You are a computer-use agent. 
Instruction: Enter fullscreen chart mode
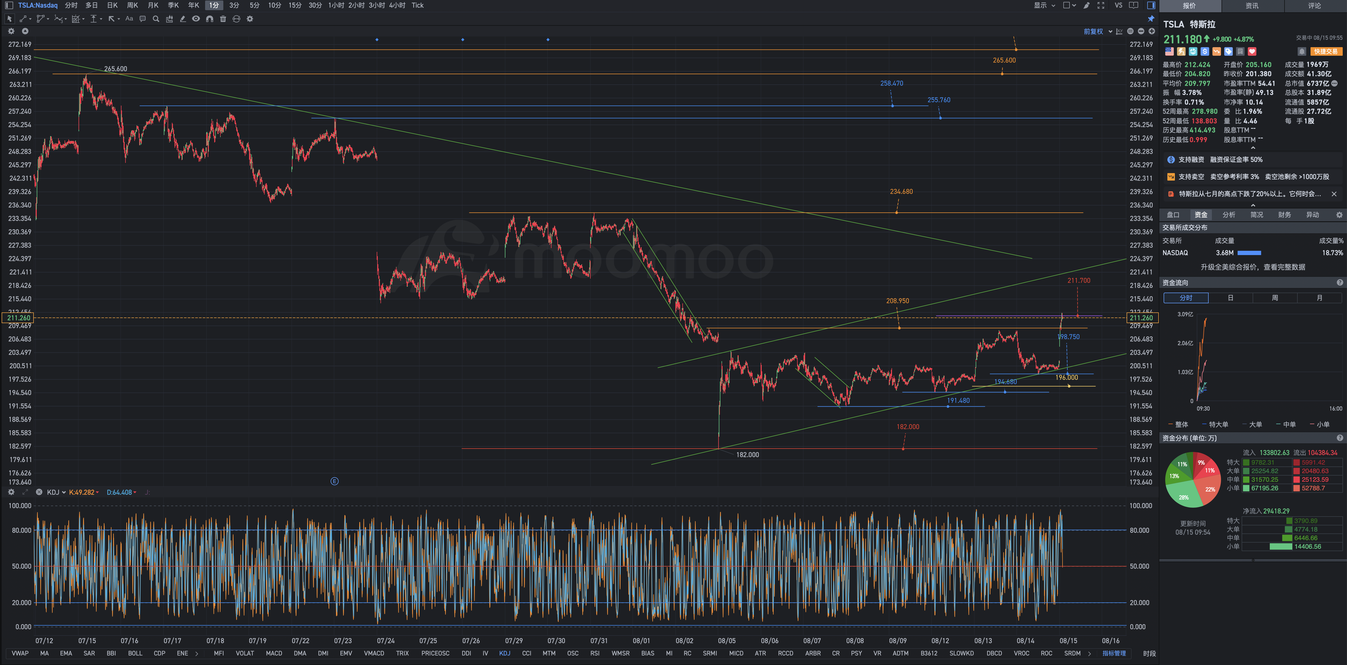pyautogui.click(x=1101, y=5)
